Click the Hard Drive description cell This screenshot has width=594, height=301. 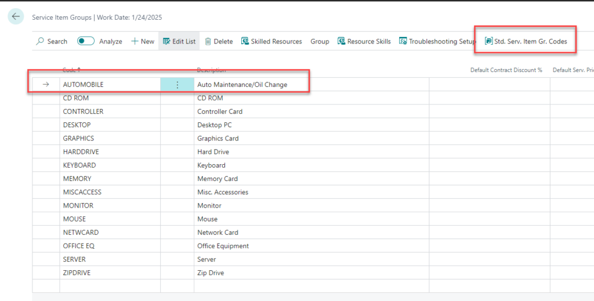213,152
